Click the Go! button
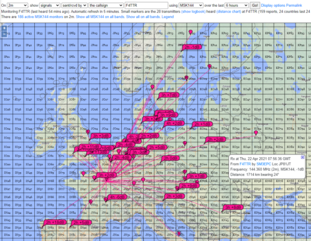 pos(255,6)
